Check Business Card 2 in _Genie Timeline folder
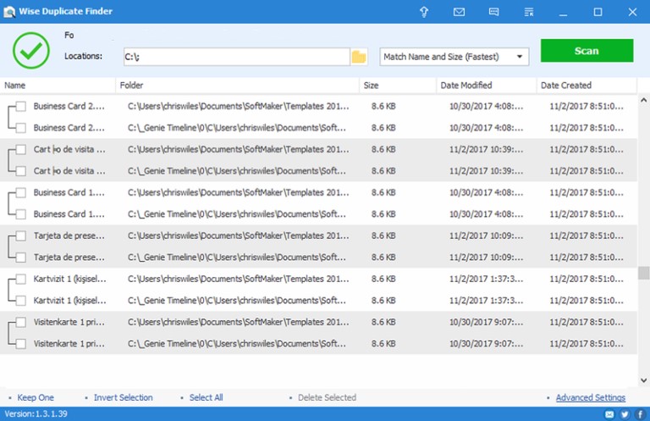650x421 pixels. click(20, 128)
